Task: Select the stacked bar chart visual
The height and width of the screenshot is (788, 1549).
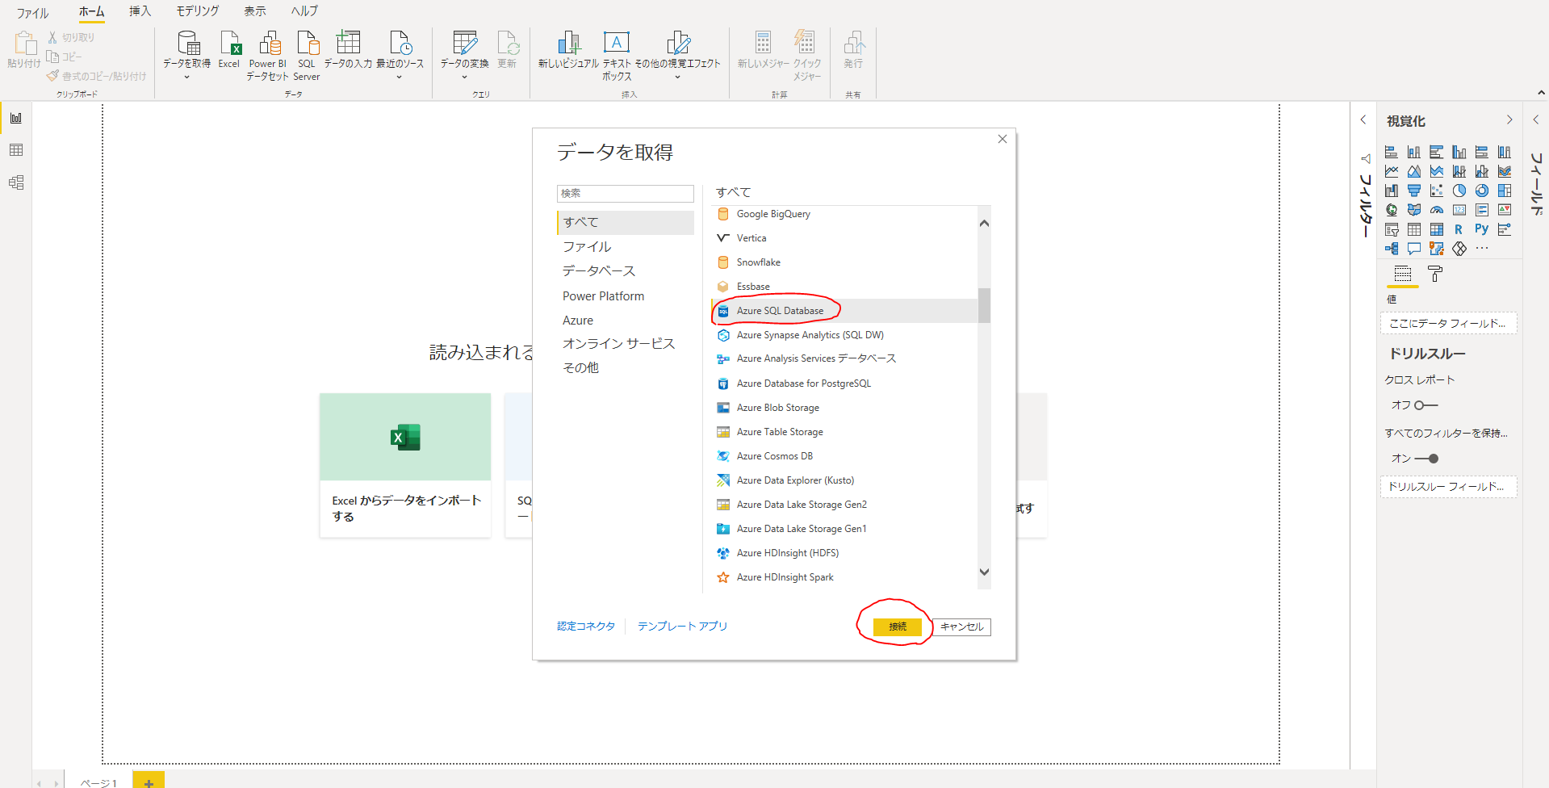Action: click(1392, 152)
